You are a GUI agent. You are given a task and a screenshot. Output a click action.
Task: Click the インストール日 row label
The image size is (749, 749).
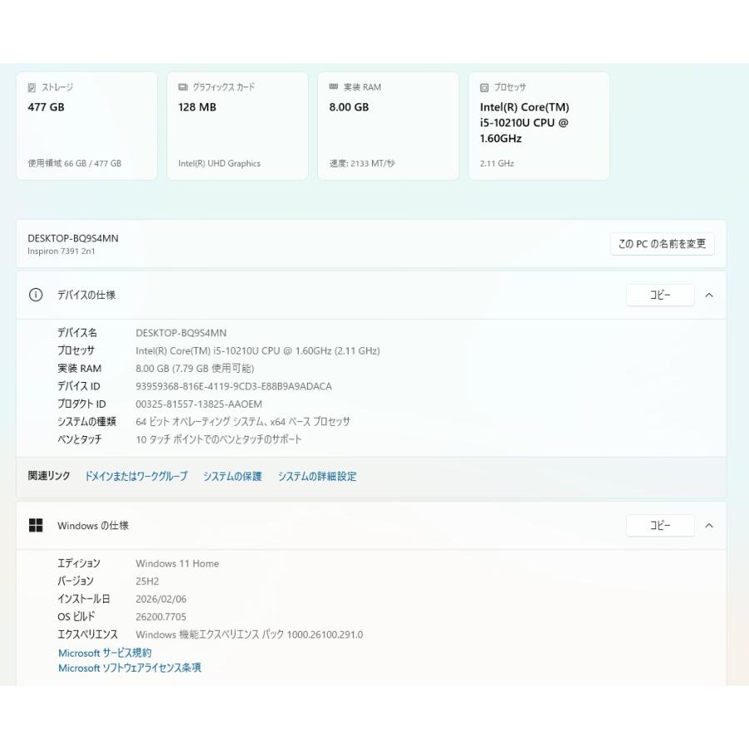[x=84, y=599]
